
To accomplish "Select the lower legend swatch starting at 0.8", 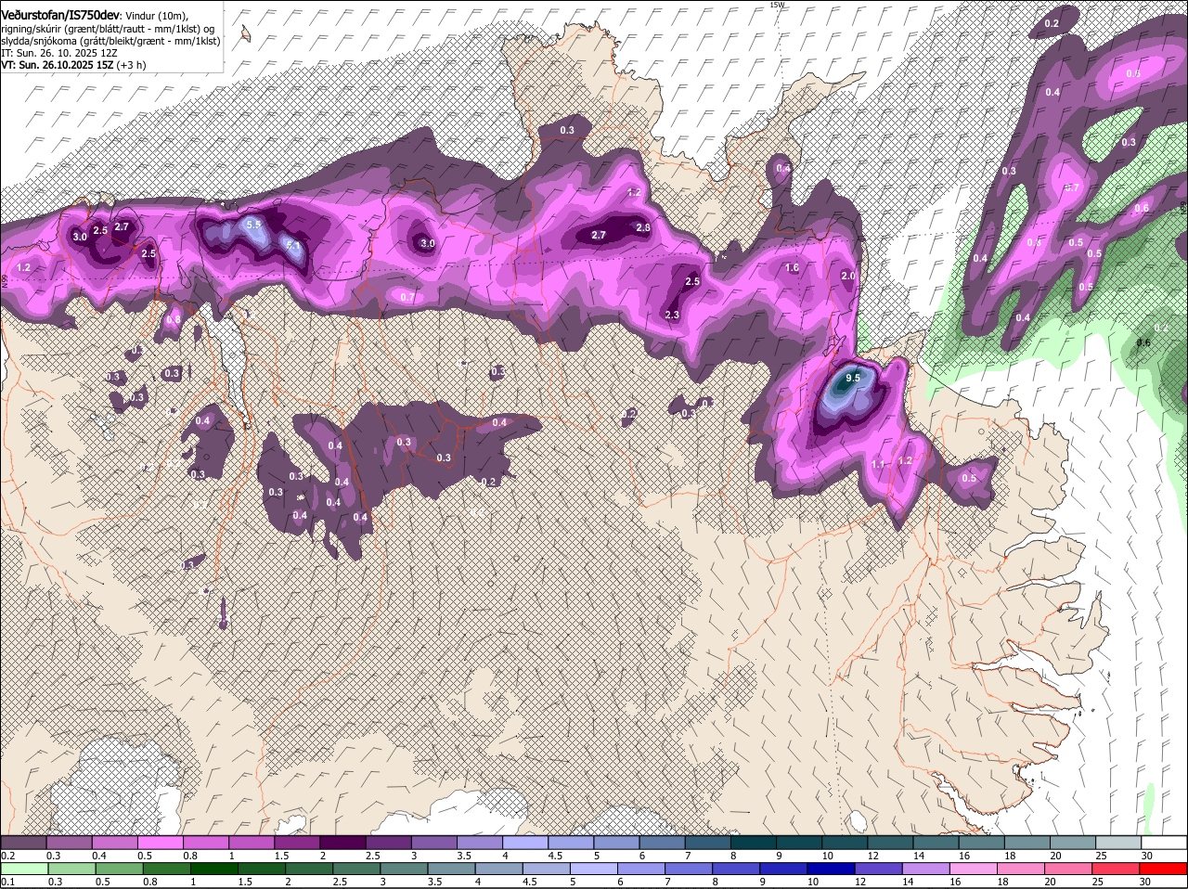I will pos(168,869).
